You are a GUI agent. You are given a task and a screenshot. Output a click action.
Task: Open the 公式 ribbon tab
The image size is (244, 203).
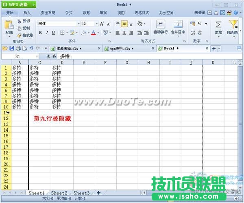pyautogui.click(x=69, y=13)
